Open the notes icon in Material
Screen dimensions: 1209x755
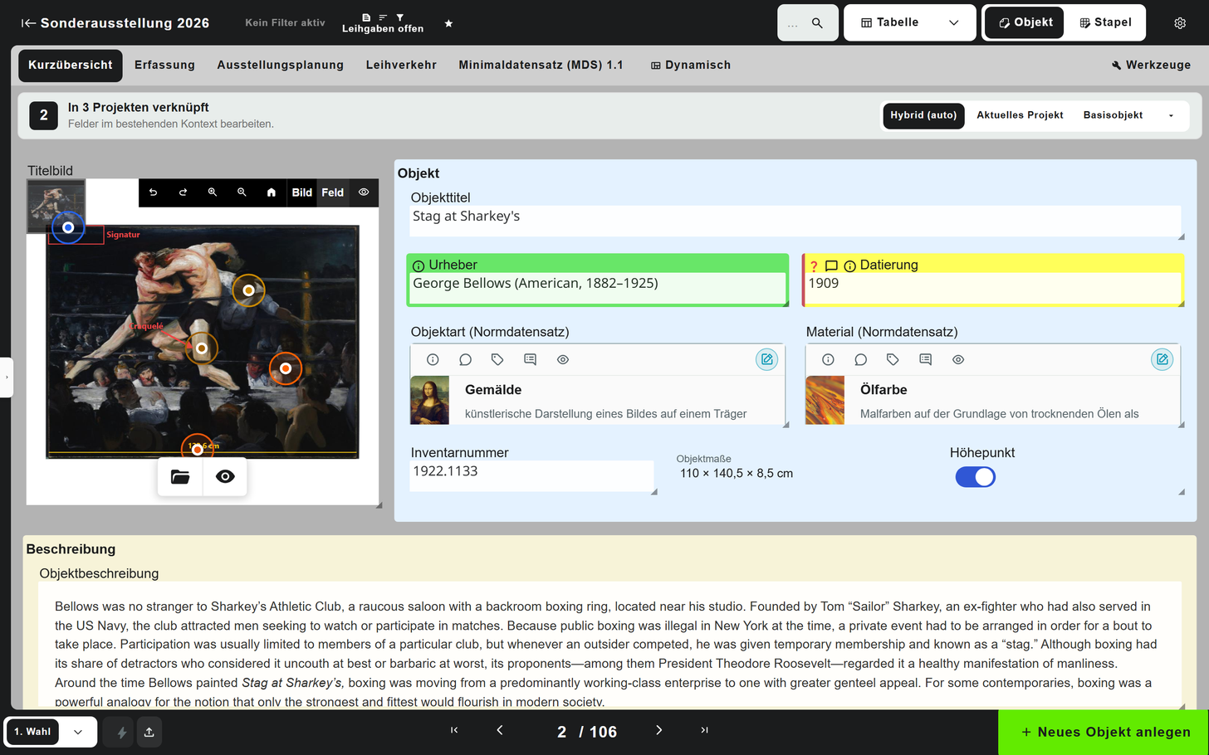coord(925,359)
